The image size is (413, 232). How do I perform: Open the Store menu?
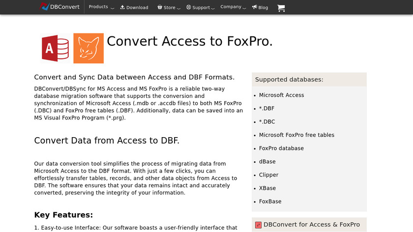click(x=169, y=7)
